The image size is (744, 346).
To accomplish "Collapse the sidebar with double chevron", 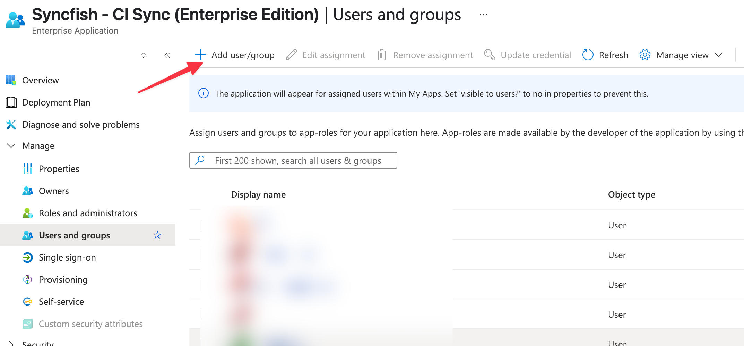I will click(167, 55).
